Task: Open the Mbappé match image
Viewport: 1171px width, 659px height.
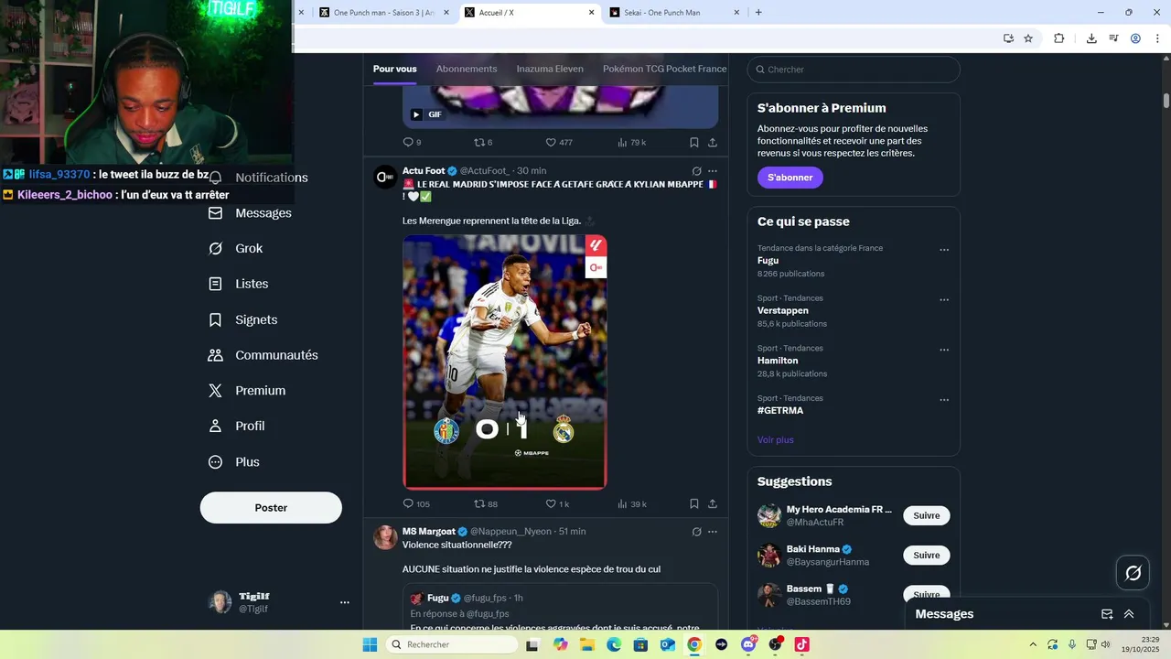Action: click(x=505, y=362)
